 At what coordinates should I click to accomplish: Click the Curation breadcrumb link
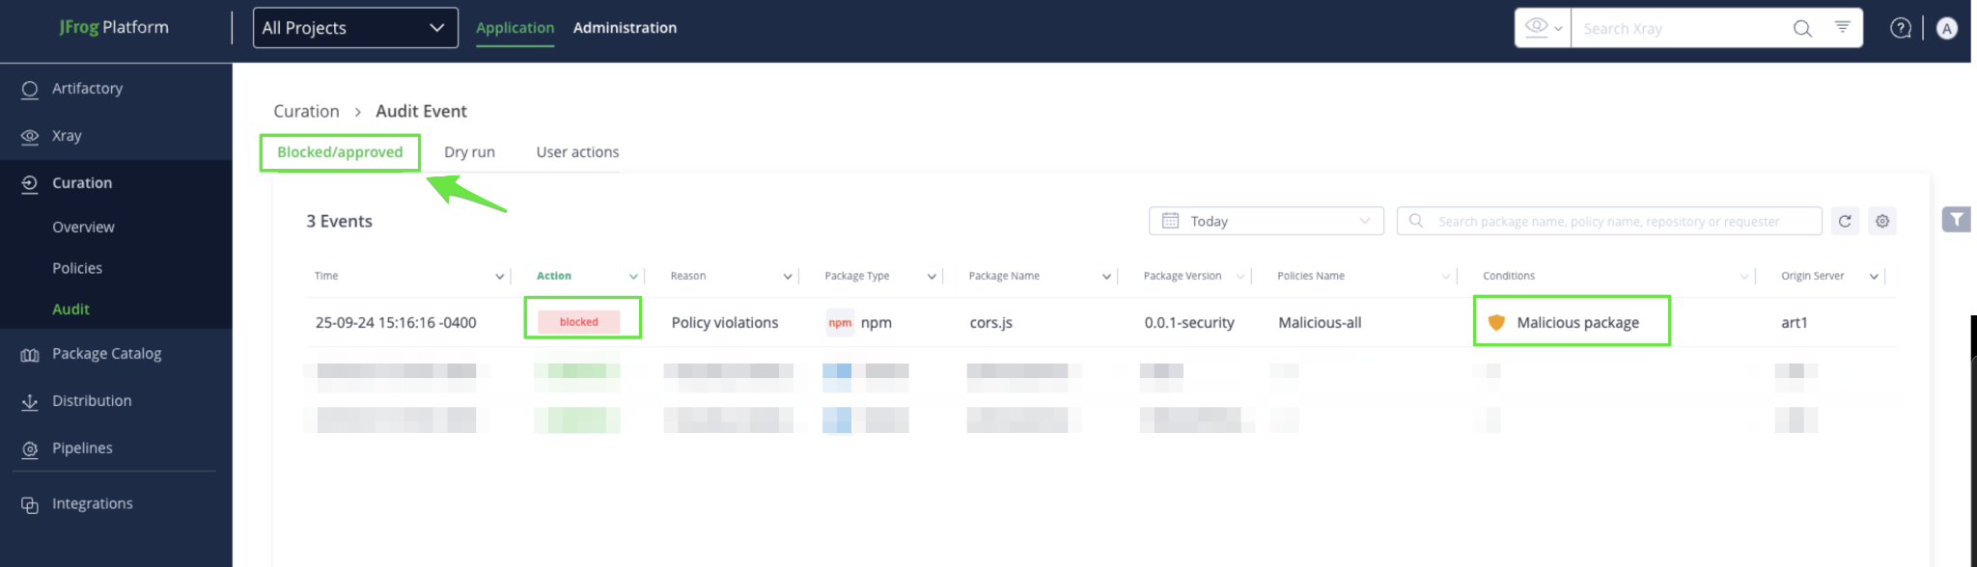point(306,112)
